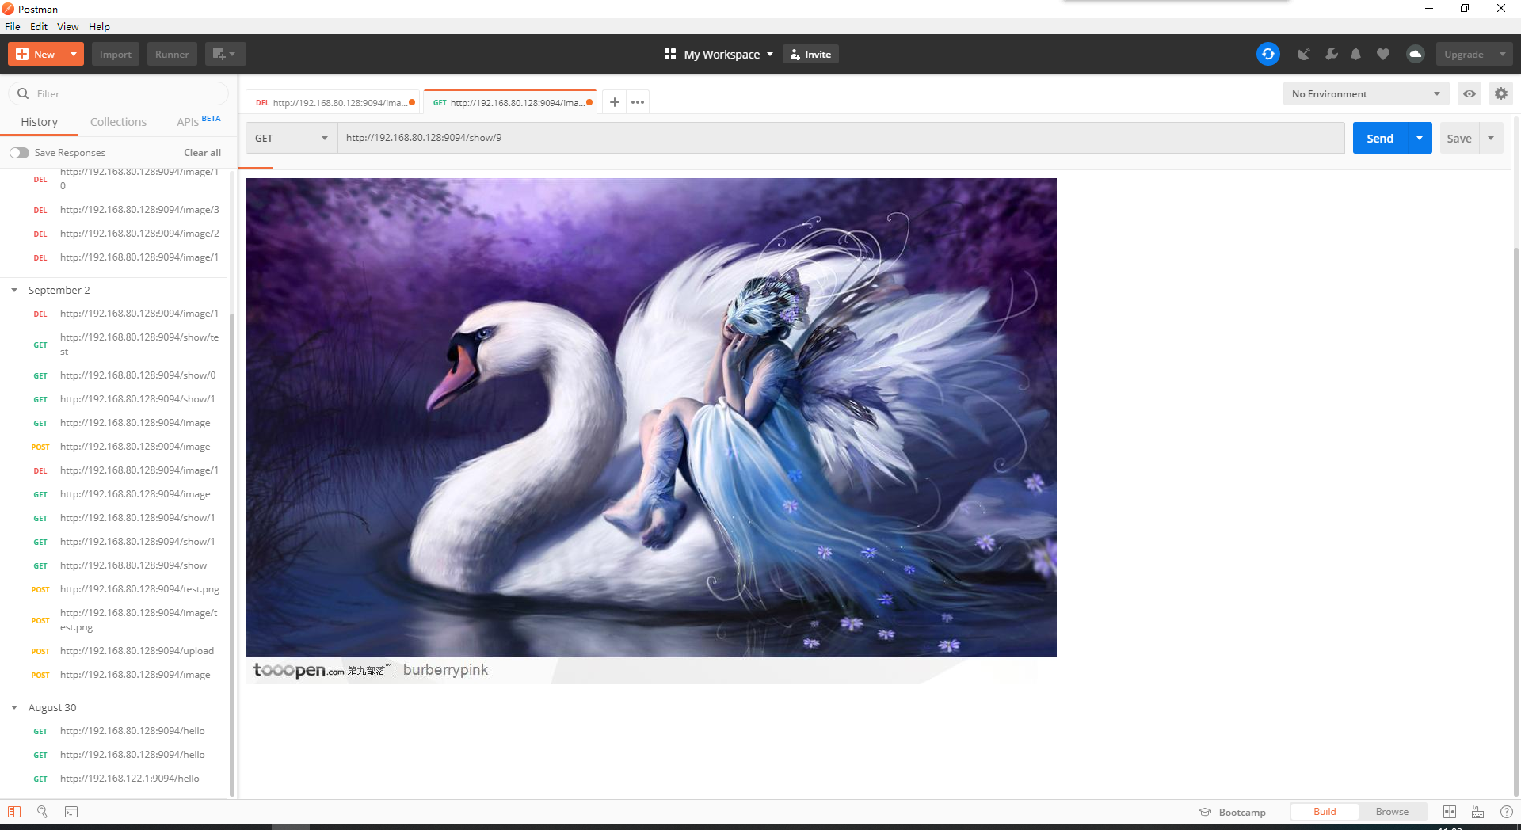
Task: Open the File menu
Action: tap(13, 26)
